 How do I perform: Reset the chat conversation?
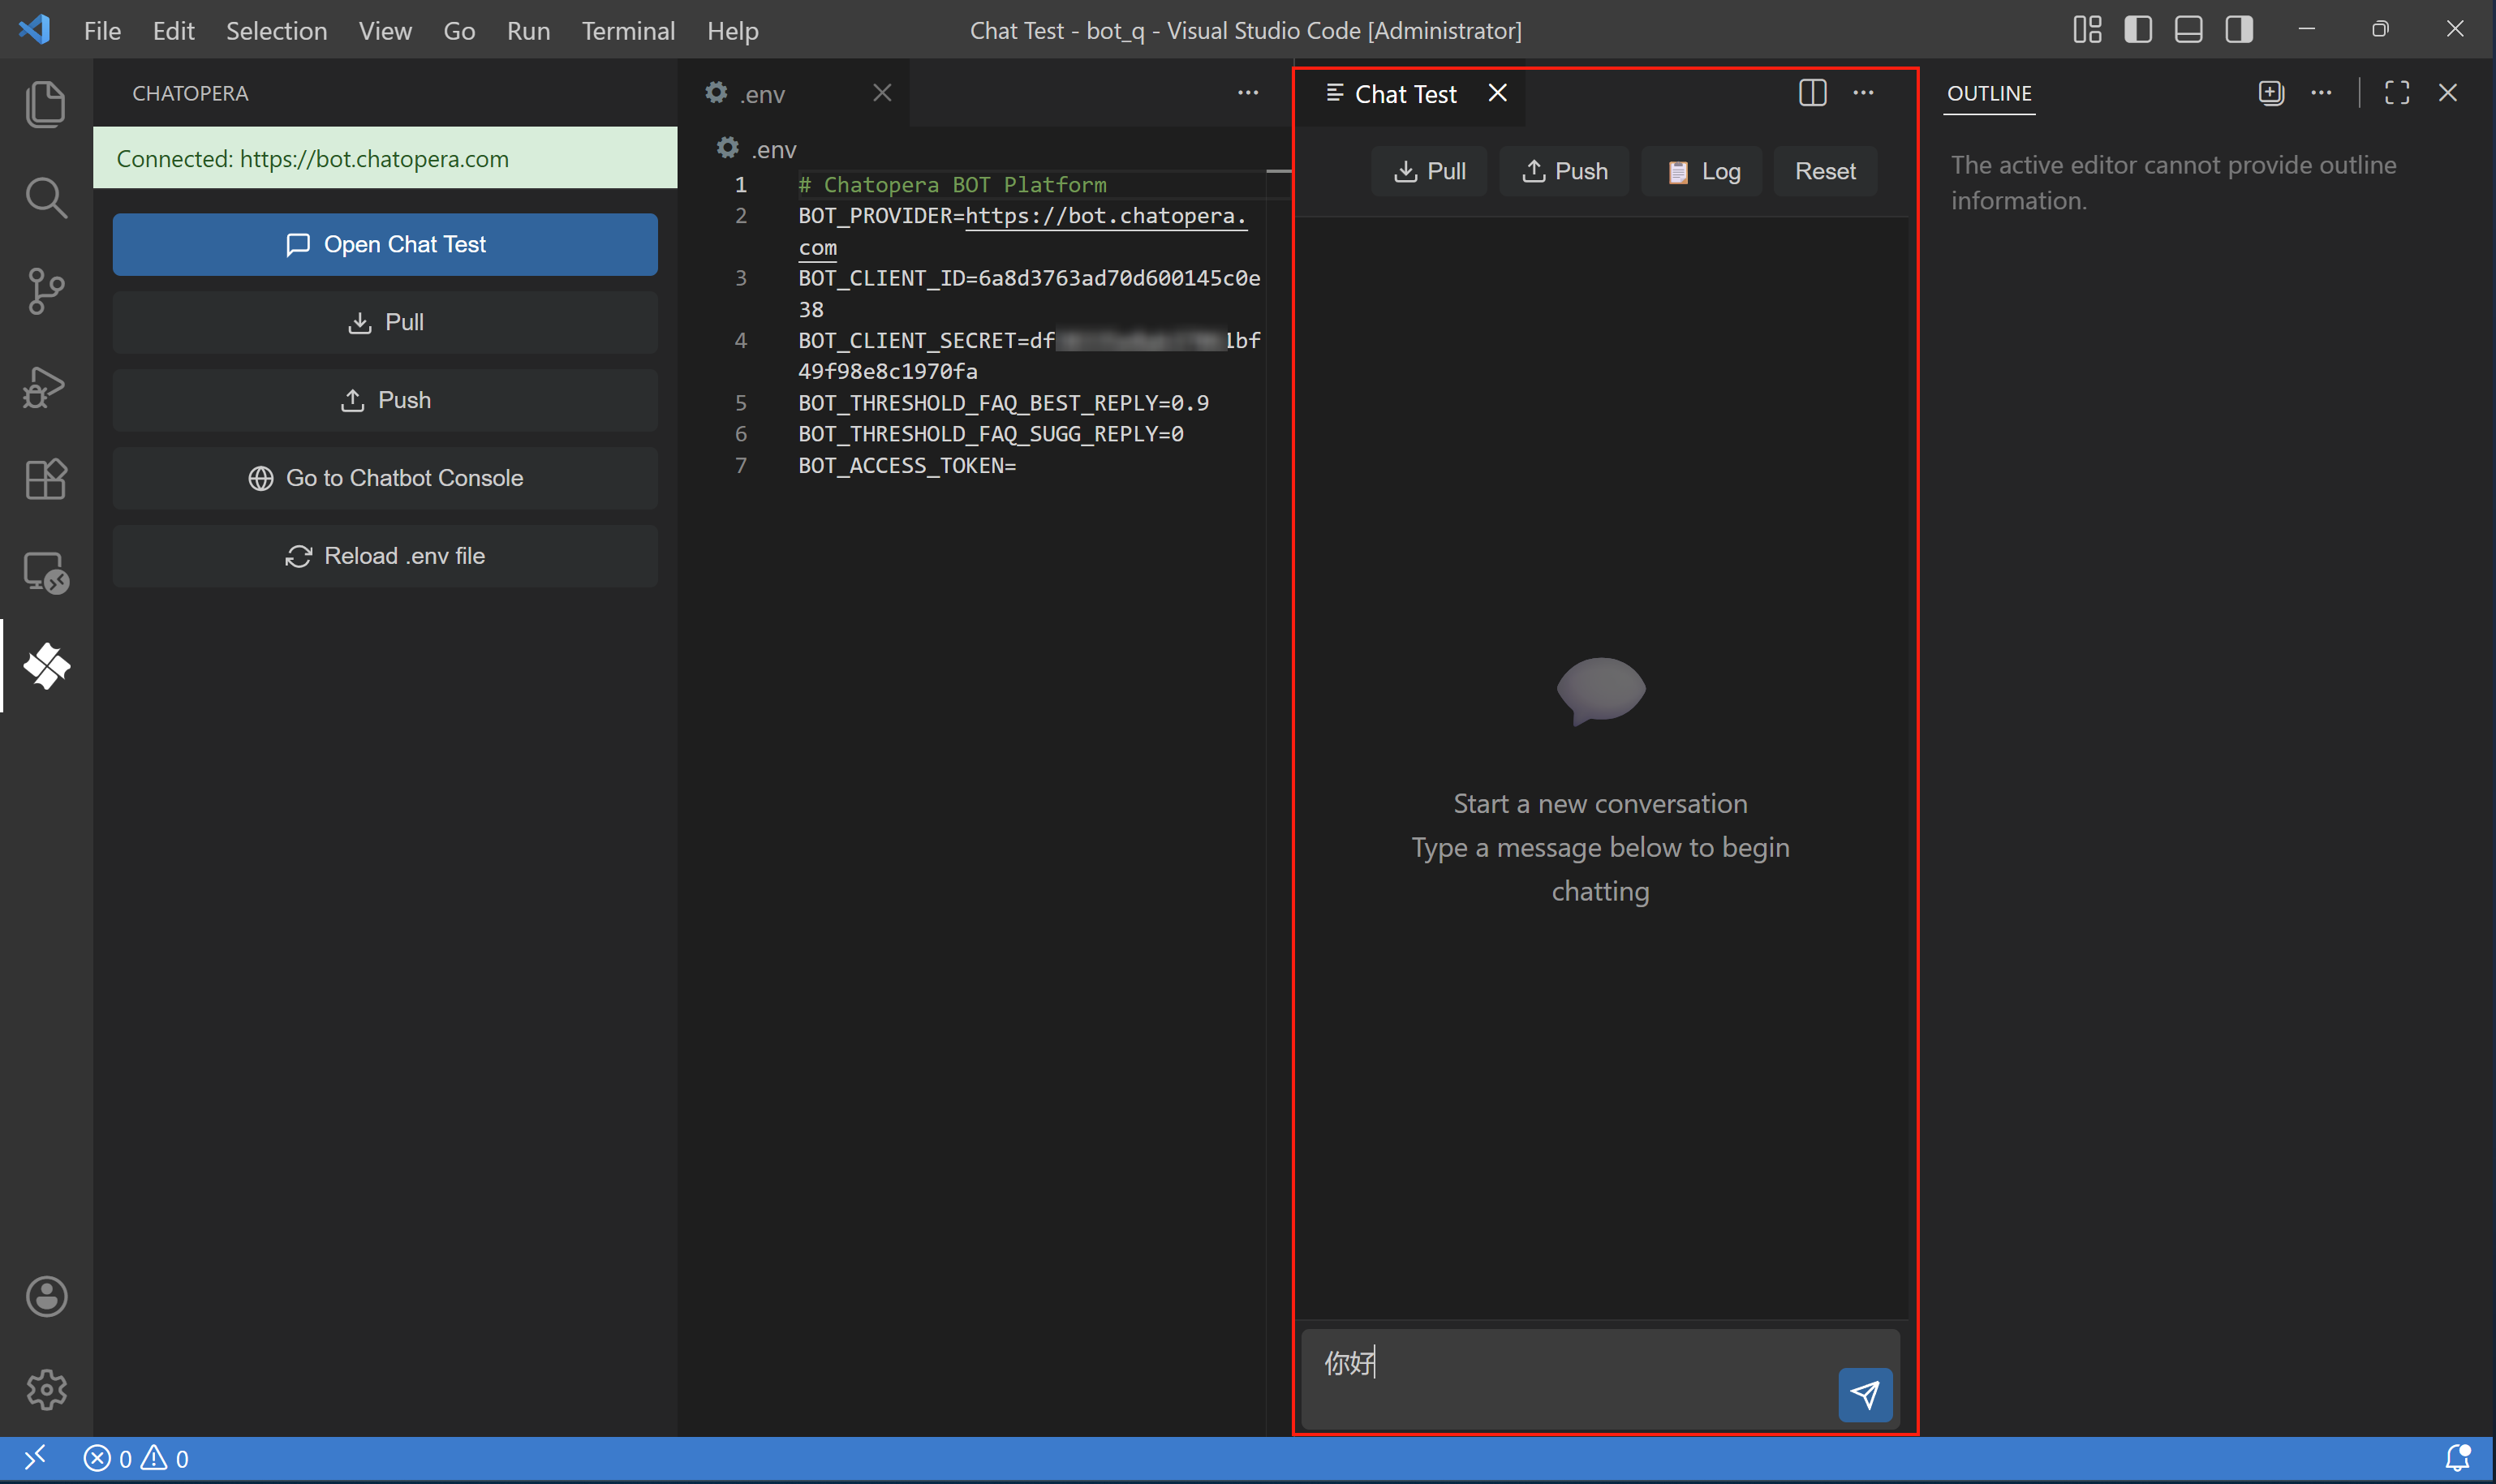click(x=1825, y=171)
